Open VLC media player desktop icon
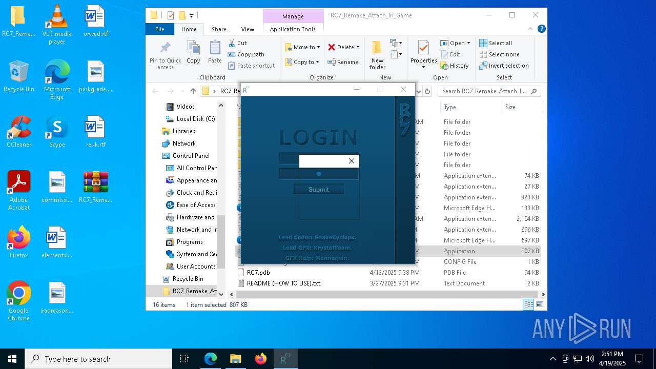This screenshot has width=656, height=369. tap(57, 24)
